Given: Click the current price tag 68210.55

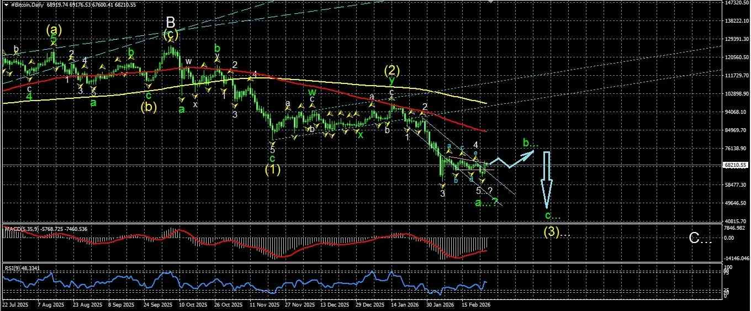Looking at the screenshot, I should coord(734,165).
